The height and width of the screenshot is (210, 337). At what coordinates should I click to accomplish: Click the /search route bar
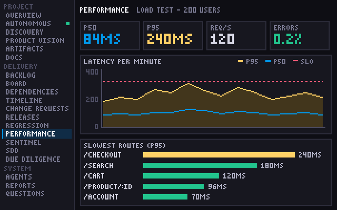pos(200,166)
